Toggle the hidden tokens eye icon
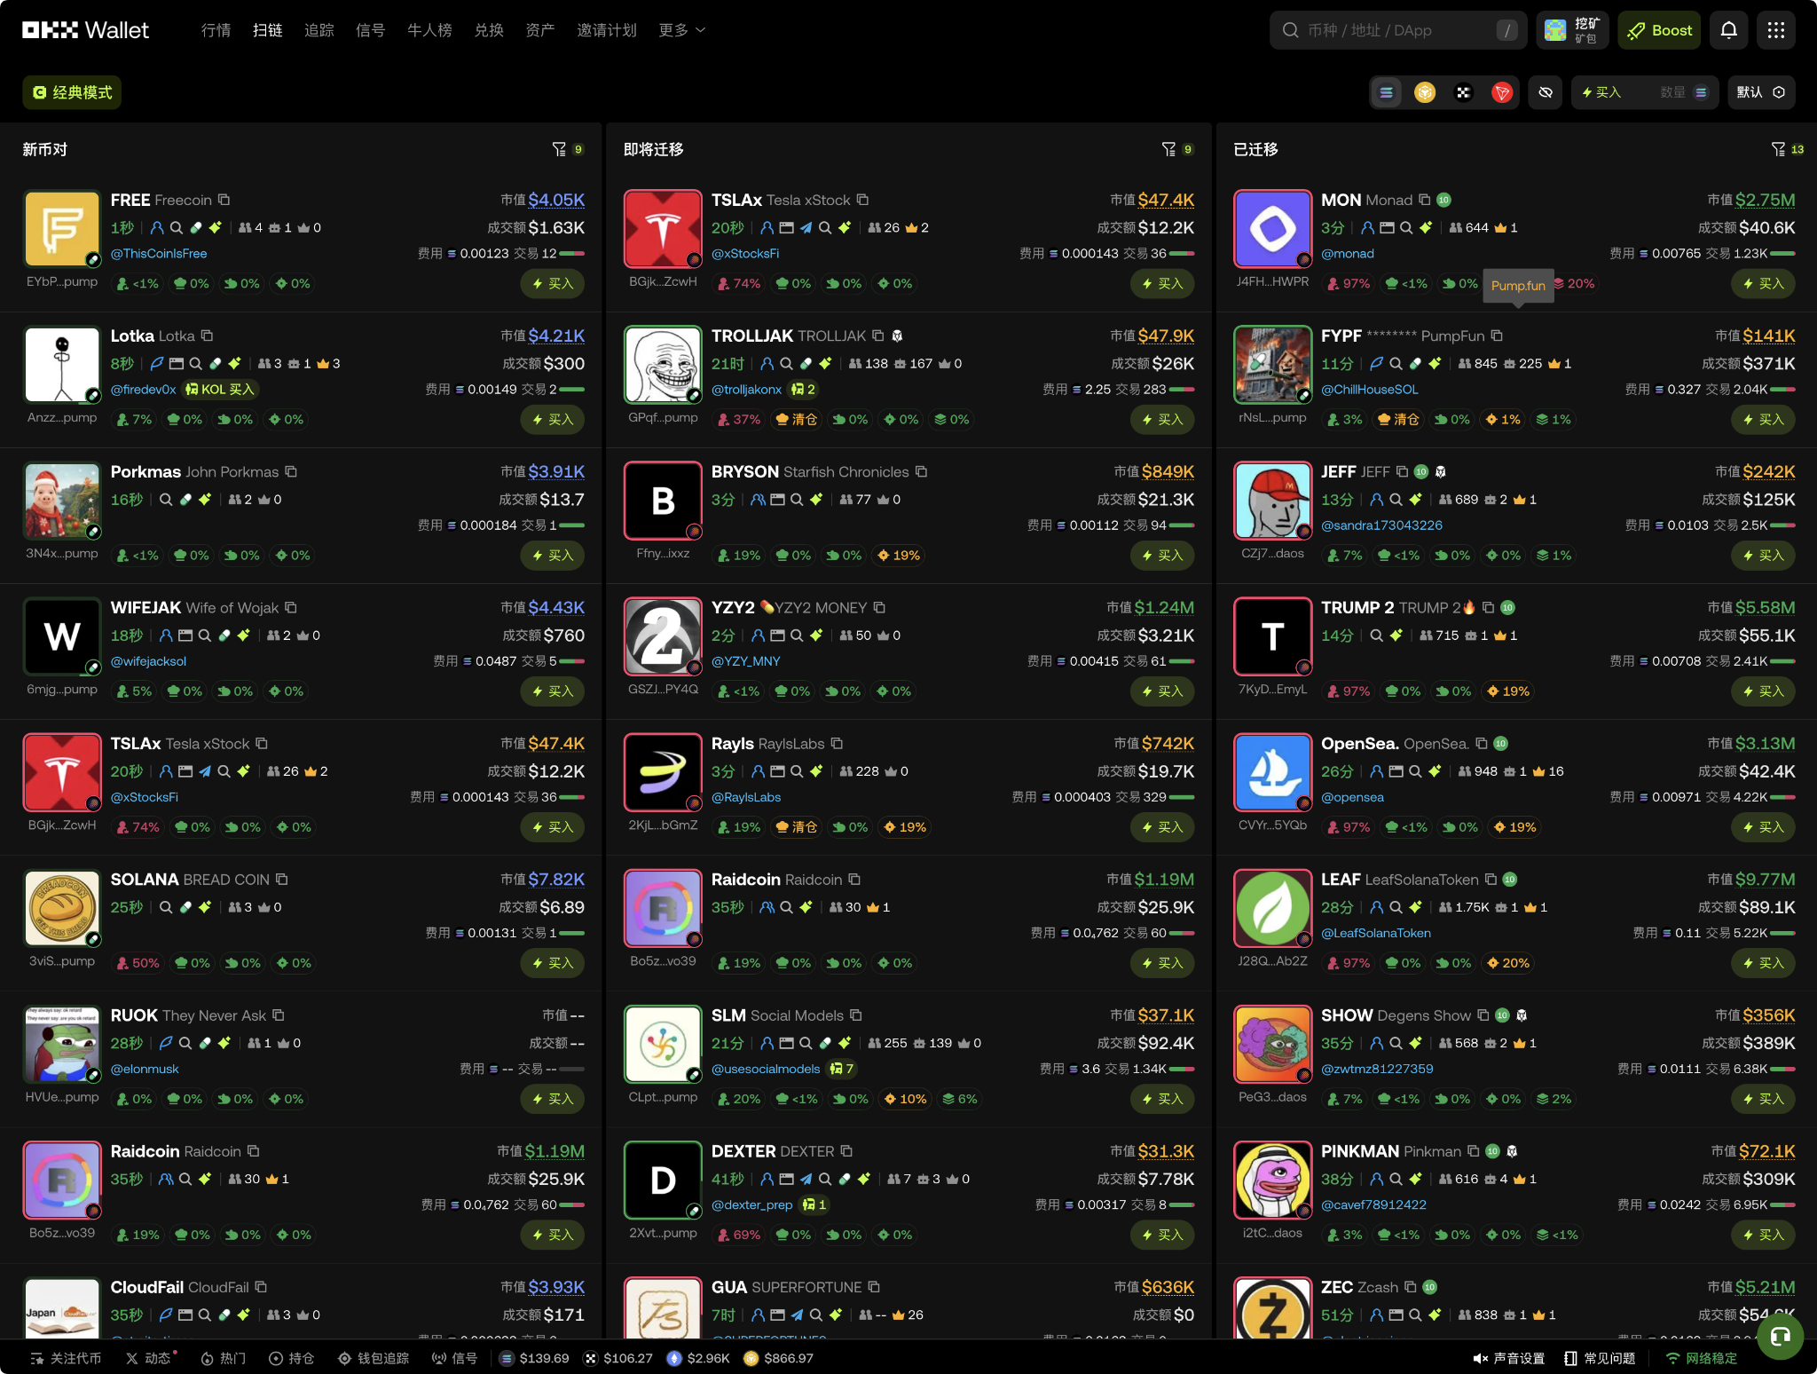 pyautogui.click(x=1545, y=92)
